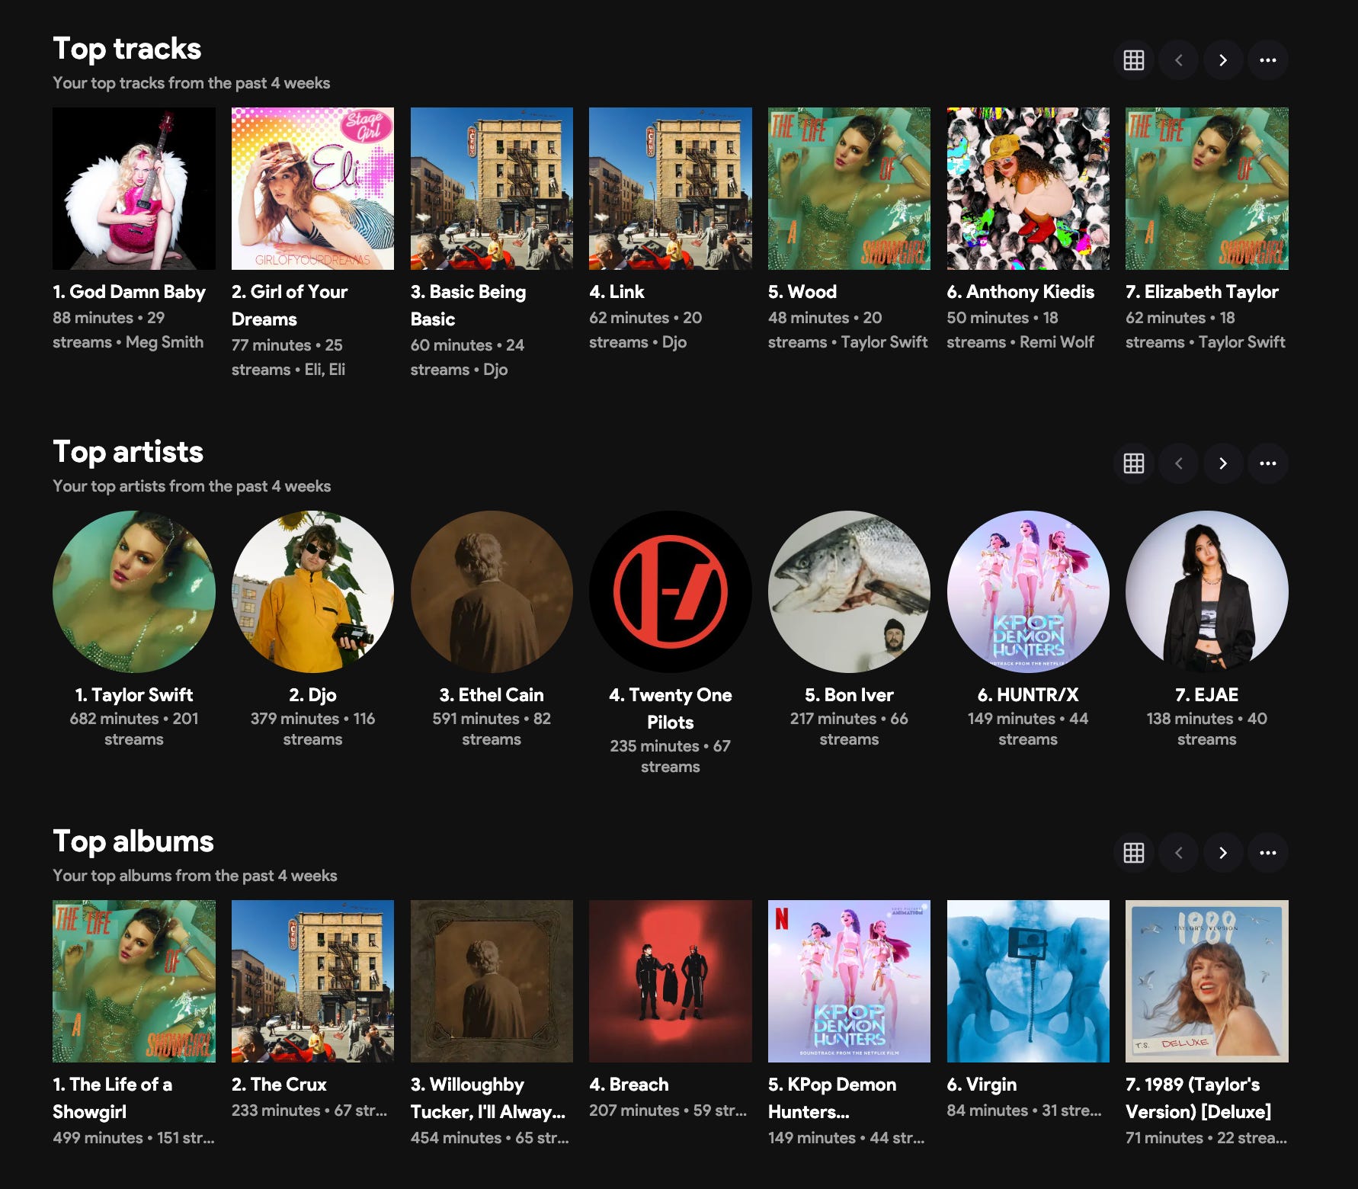Open the Wood track cover art
Screen dimensions: 1358x1189
849,188
